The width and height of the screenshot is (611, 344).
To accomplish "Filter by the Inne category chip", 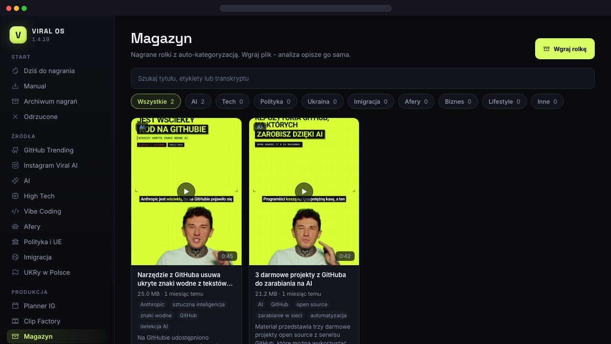I will (547, 101).
